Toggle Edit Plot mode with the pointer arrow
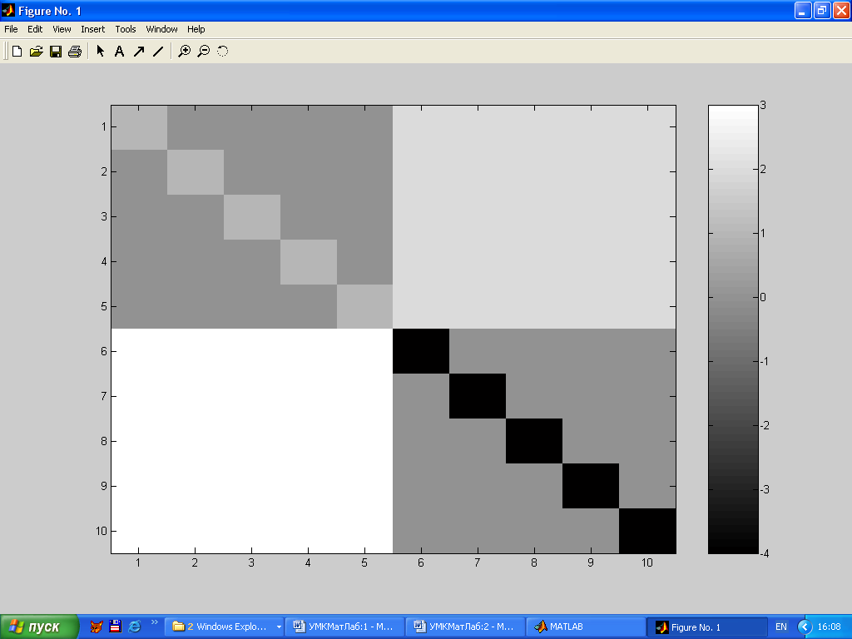 coord(100,52)
